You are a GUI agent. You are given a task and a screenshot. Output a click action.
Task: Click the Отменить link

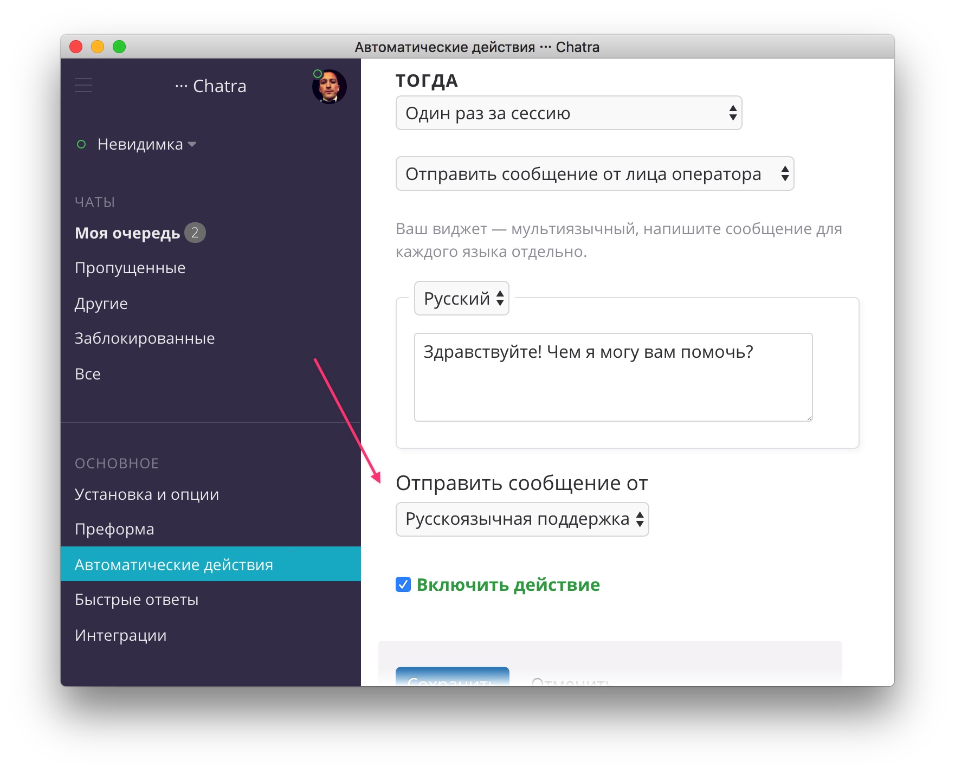pos(570,681)
